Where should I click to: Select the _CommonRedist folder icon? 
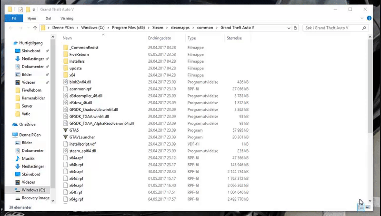66,48
